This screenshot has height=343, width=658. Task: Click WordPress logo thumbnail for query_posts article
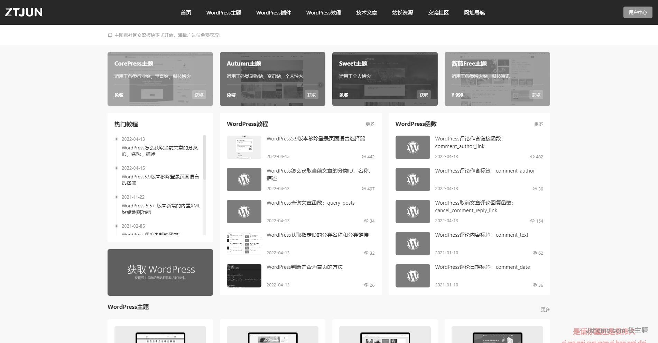(x=244, y=212)
